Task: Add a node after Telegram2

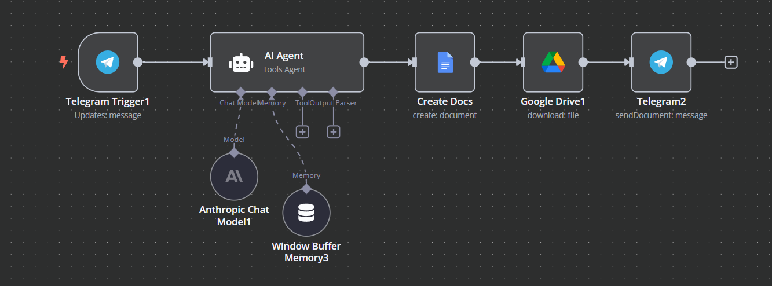Action: pyautogui.click(x=731, y=62)
